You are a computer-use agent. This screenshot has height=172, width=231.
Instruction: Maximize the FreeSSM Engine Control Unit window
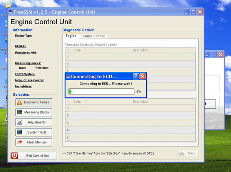click(193, 12)
